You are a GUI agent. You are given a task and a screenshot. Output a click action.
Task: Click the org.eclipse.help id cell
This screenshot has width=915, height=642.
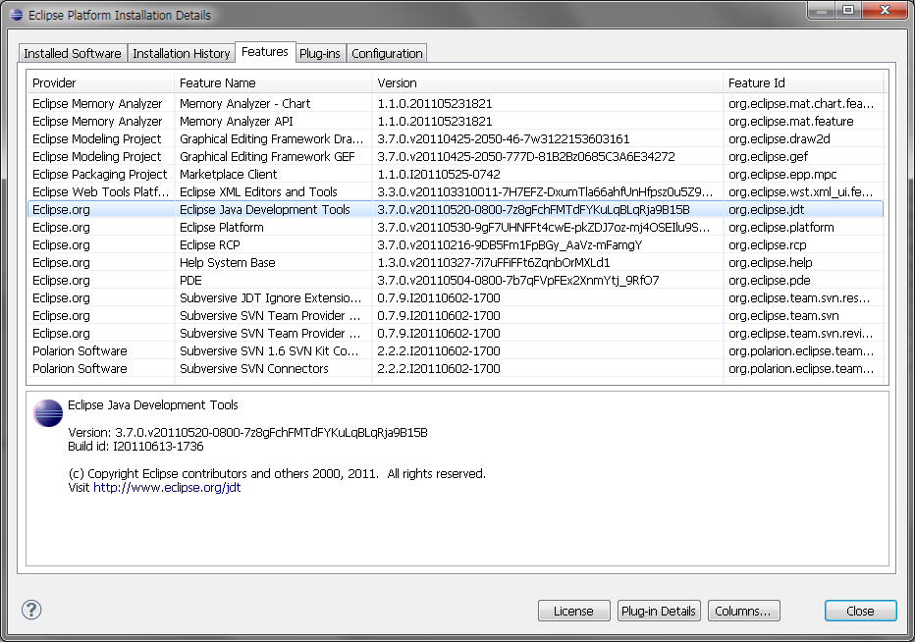tap(771, 263)
